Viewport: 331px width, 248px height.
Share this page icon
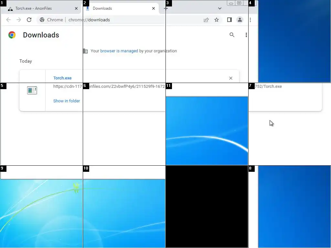click(x=206, y=20)
